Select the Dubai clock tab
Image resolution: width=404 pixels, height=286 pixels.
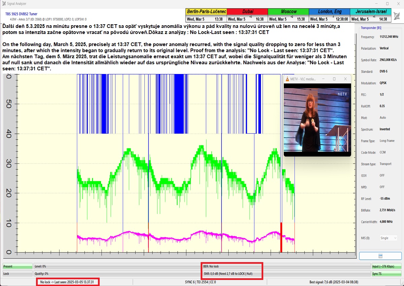click(x=247, y=11)
